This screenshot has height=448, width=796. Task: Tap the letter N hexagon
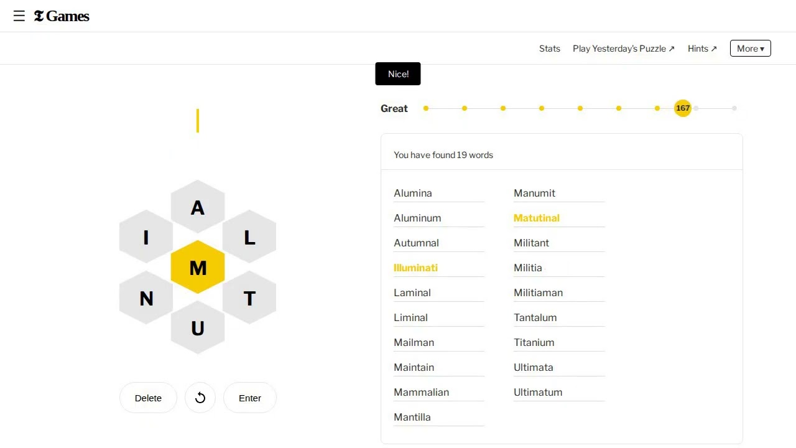[x=146, y=298]
